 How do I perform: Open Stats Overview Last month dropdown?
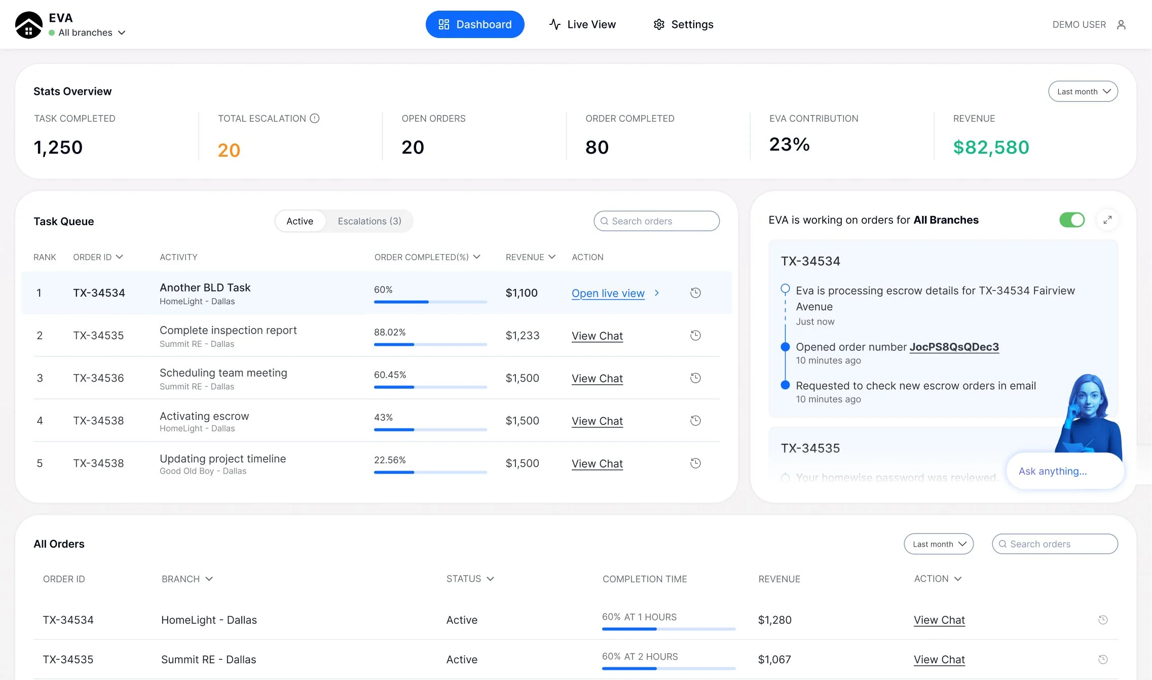(x=1083, y=91)
